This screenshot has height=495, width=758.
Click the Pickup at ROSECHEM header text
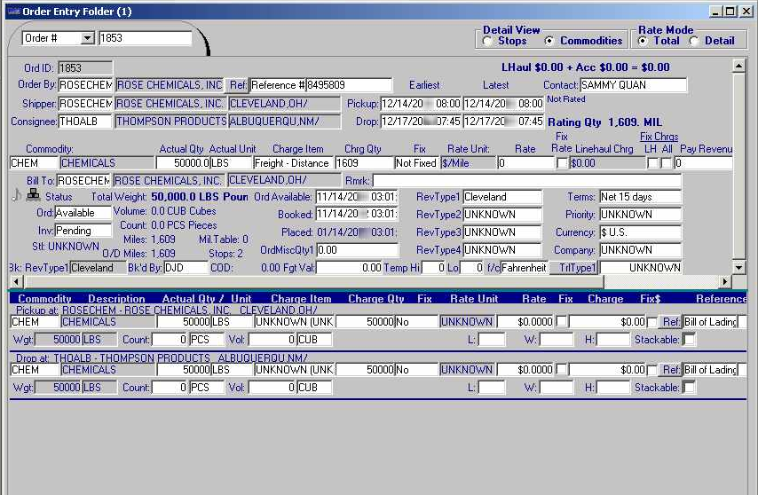click(x=167, y=310)
